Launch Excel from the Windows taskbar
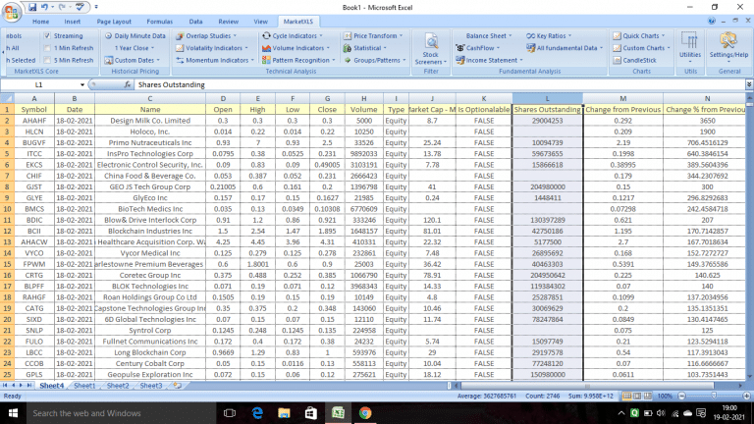The width and height of the screenshot is (754, 424). click(338, 413)
